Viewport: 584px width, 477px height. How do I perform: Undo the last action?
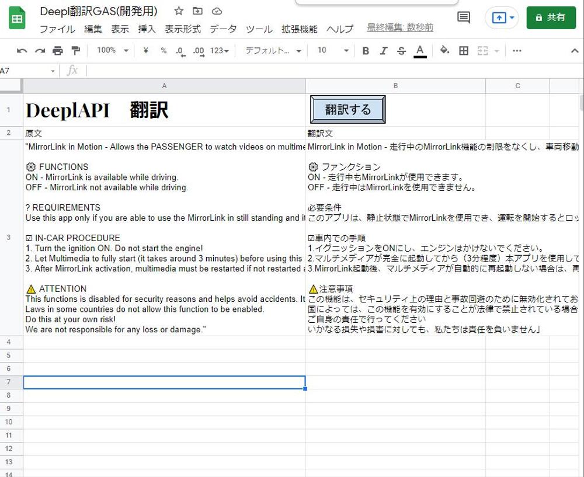tap(22, 51)
